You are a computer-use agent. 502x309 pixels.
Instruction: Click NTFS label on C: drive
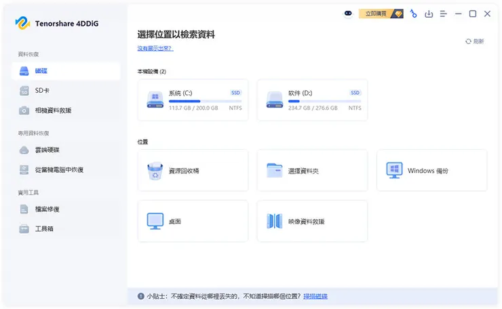pyautogui.click(x=235, y=108)
